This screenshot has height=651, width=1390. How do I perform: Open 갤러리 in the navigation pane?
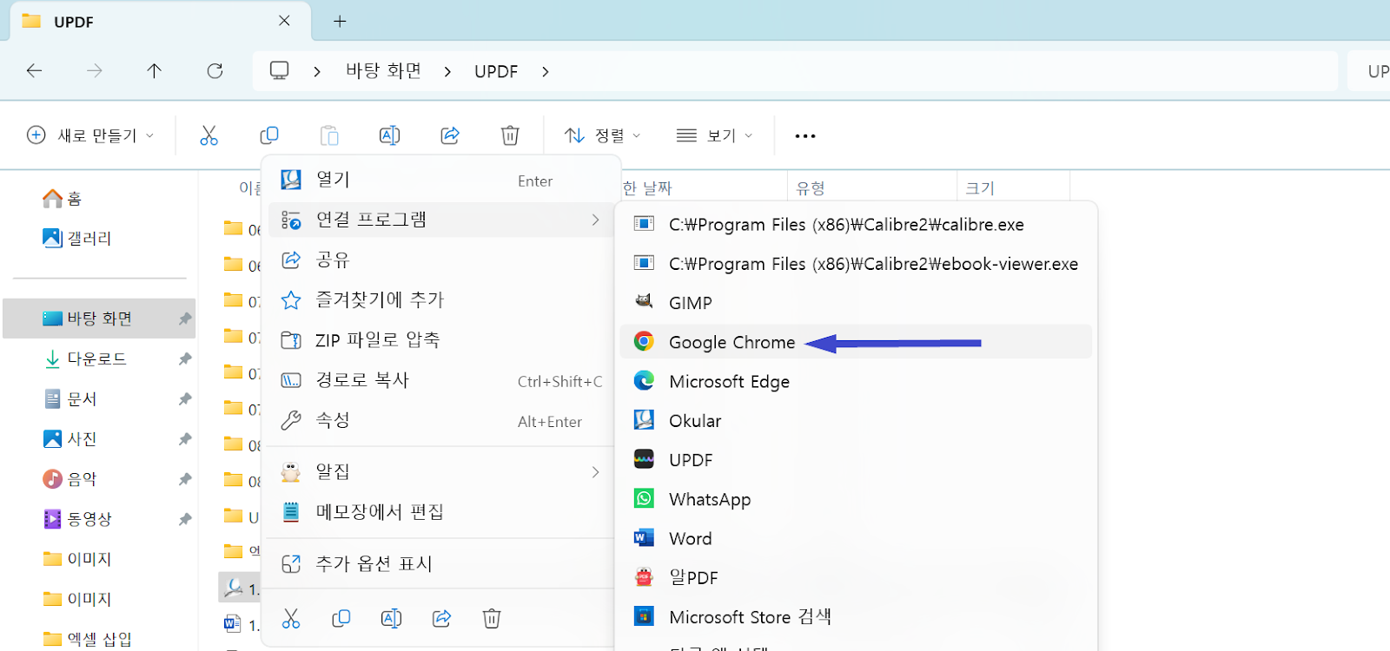point(76,238)
